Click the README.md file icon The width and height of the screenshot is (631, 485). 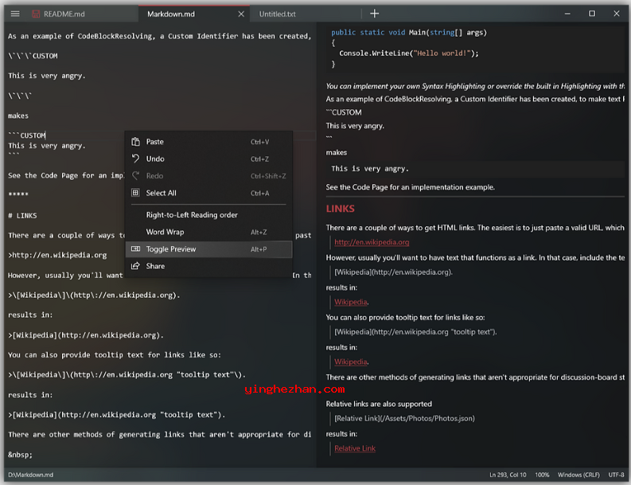click(x=36, y=14)
